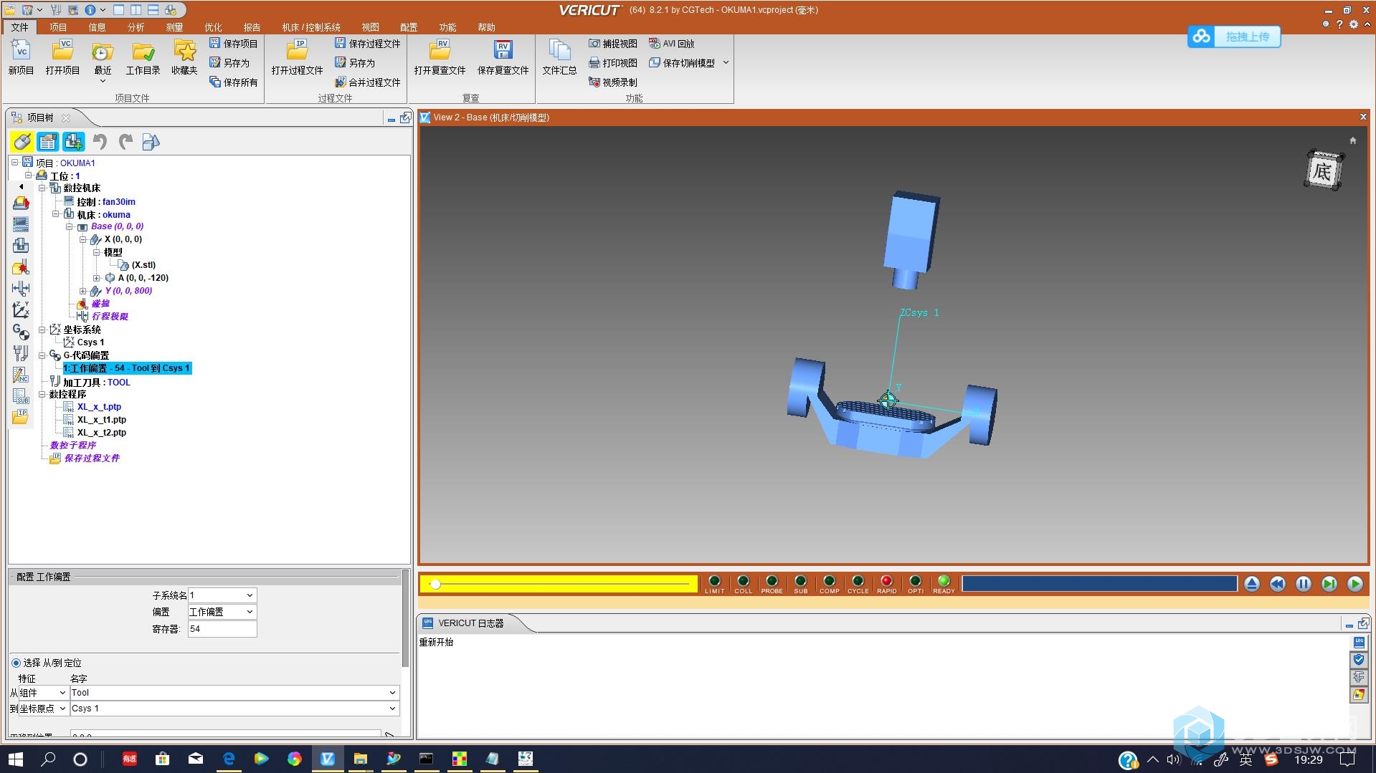Collapse the 数控程序 tree node

[x=42, y=394]
